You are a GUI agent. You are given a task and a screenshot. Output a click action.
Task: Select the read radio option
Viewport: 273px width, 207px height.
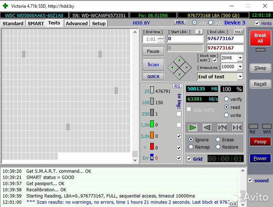coord(226,107)
